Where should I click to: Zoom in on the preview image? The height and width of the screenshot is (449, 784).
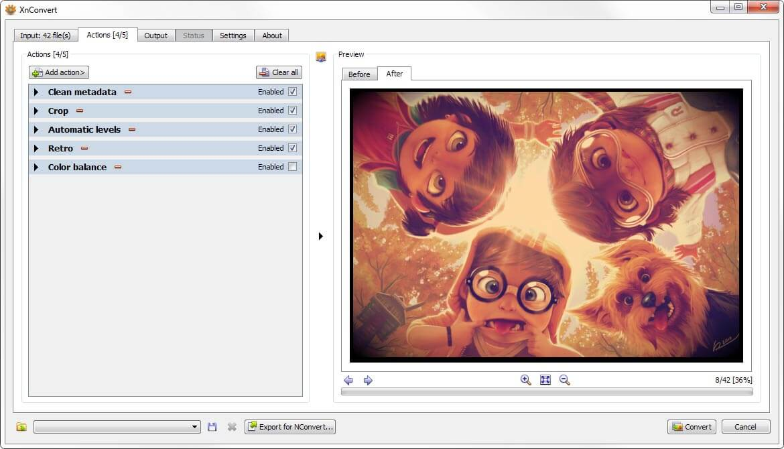[525, 380]
